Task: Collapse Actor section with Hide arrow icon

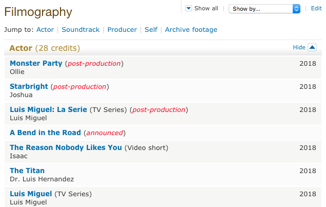Action: pyautogui.click(x=312, y=47)
